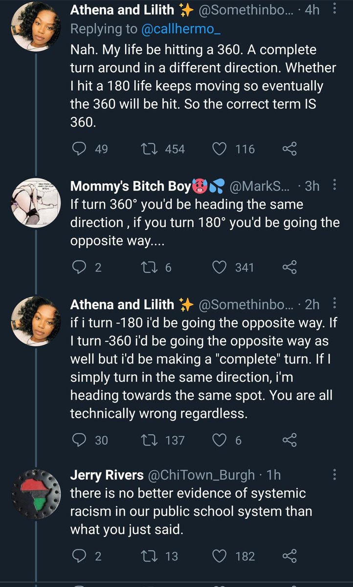Open overflow menu on the 3h tweet
Viewport: 353px width, 587px height.
click(x=334, y=185)
